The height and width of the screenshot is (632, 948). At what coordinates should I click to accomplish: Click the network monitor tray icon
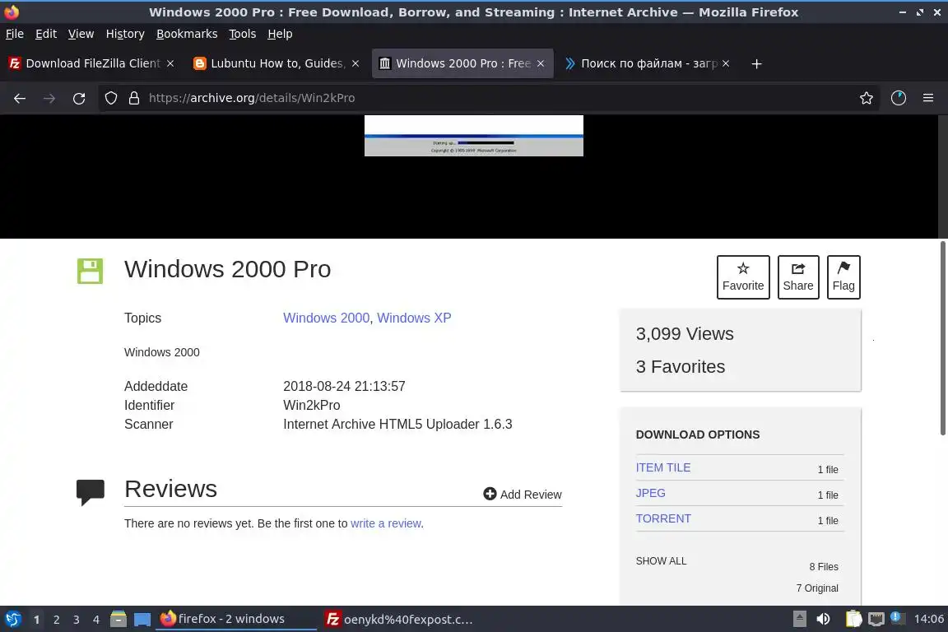tap(876, 619)
